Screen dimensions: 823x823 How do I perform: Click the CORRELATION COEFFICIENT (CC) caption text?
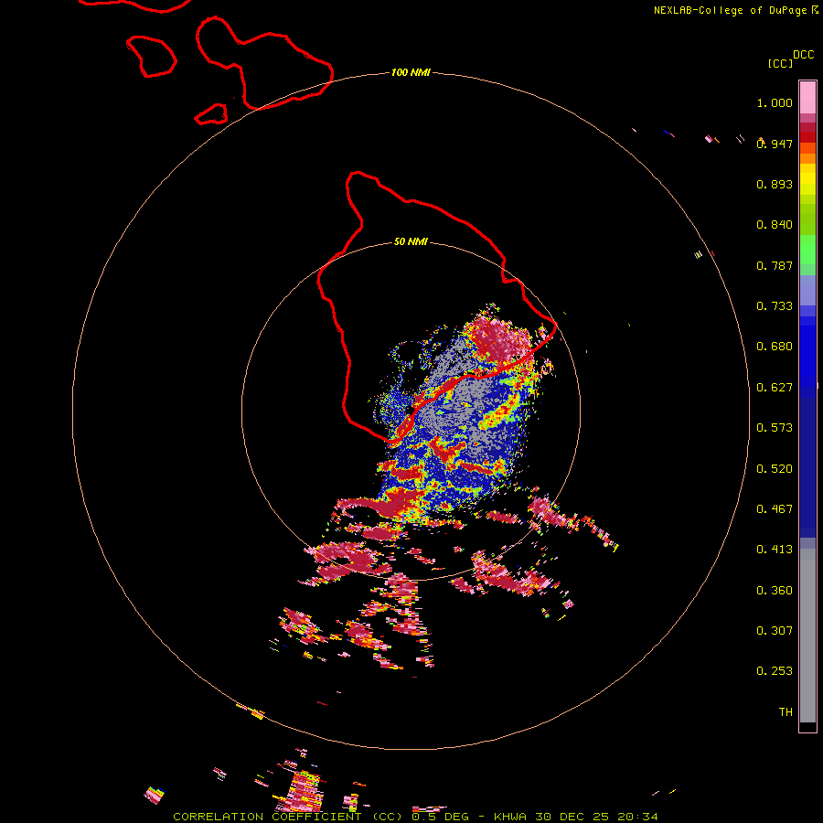coord(288,817)
